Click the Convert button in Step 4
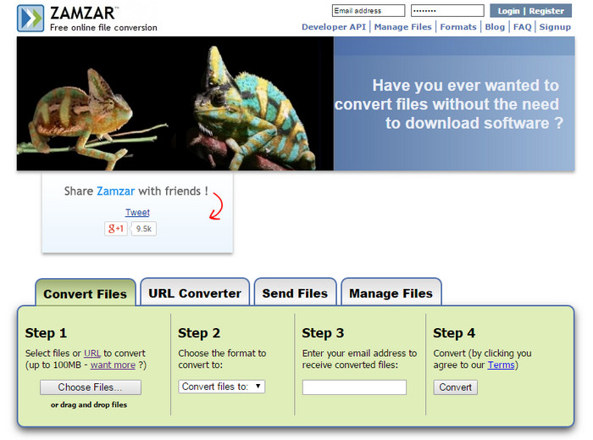 [x=456, y=387]
